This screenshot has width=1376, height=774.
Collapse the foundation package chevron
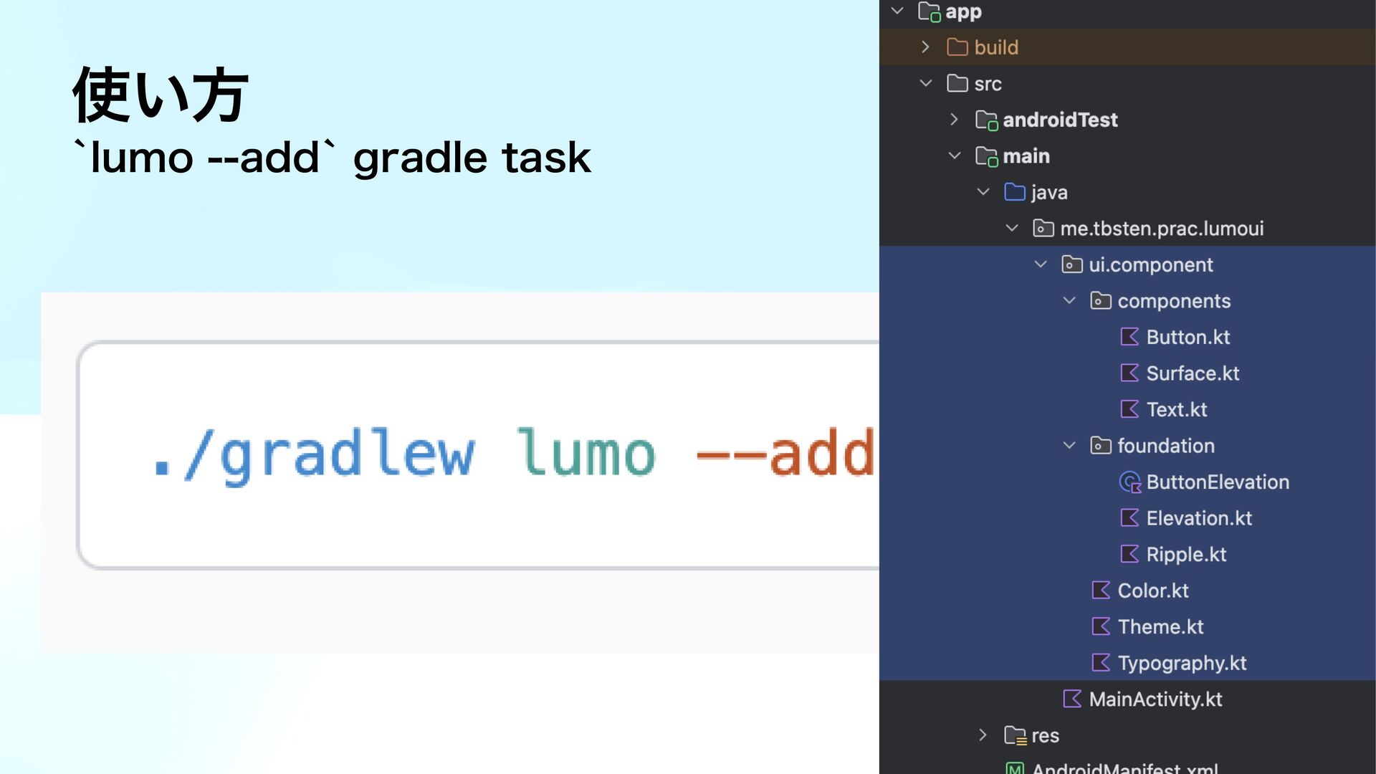pos(1069,446)
